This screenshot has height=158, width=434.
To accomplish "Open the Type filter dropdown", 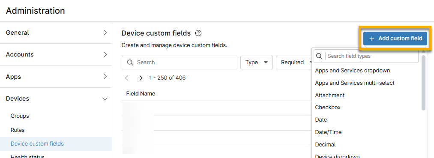I will pos(257,63).
